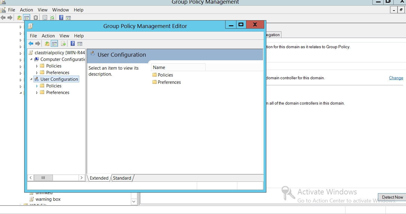This screenshot has height=214, width=406.
Task: Open the Help icon in Editor toolbar
Action: point(73,44)
